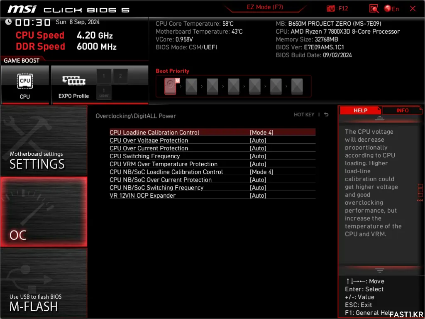Open CPU Over Voltage Protection [Auto] value

point(258,140)
